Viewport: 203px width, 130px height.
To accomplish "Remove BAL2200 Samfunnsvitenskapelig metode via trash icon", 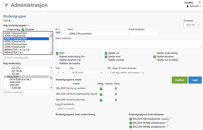I will point(116,94).
